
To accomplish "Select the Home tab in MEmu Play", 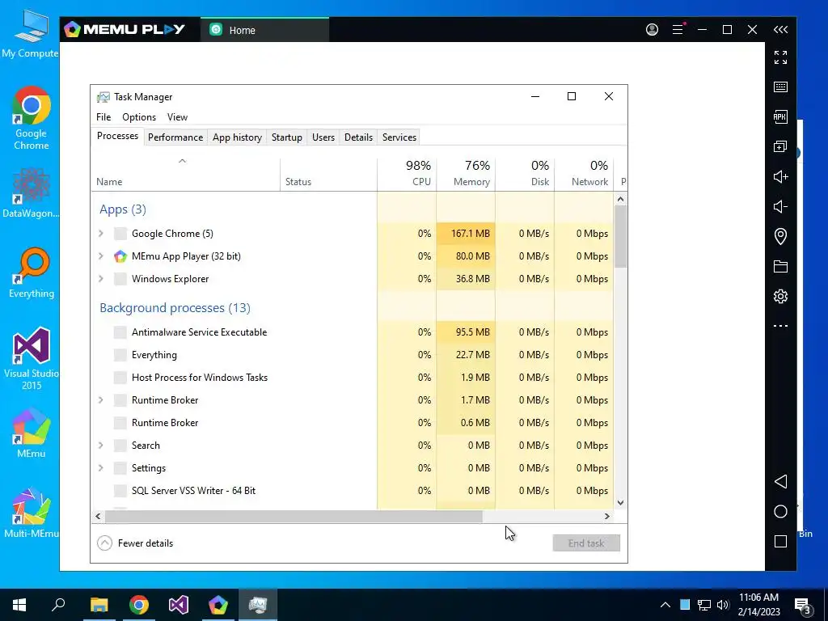I will point(264,30).
